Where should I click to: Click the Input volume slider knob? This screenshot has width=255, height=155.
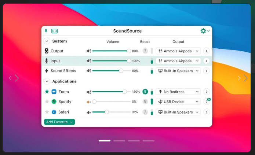point(129,61)
